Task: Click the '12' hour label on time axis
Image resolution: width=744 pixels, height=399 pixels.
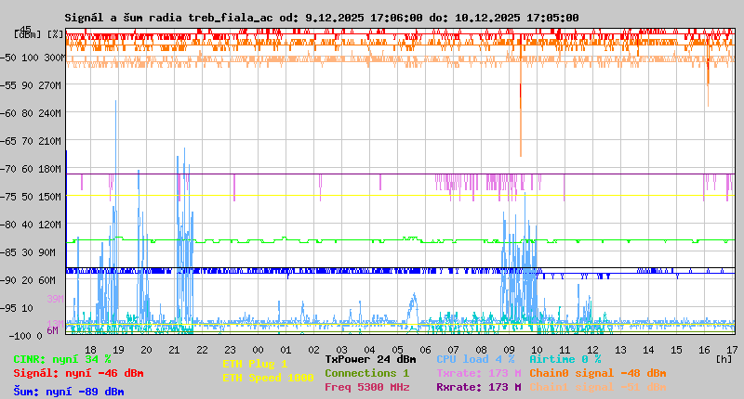Action: 592,350
